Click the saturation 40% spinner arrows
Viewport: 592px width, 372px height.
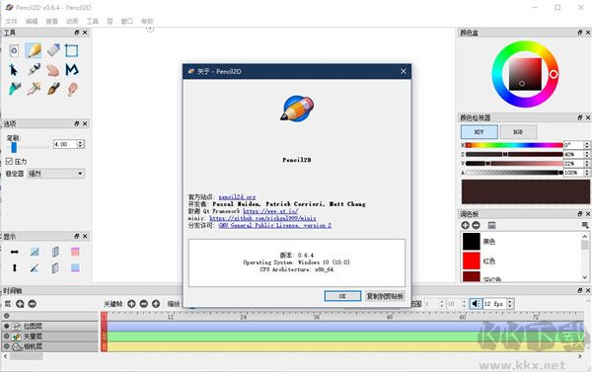point(586,154)
